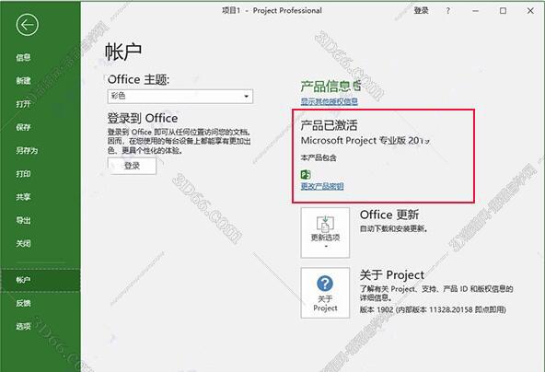Click the 更改产品密钥 link

(x=322, y=186)
